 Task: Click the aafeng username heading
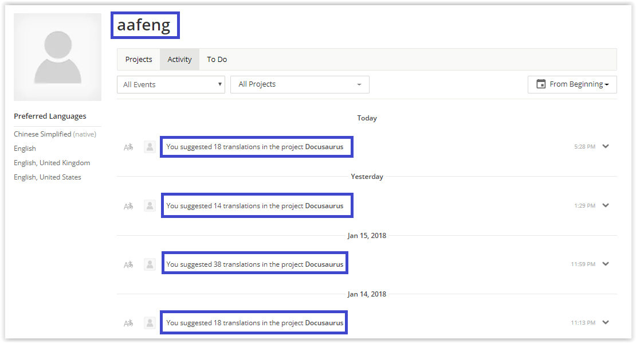pyautogui.click(x=144, y=25)
